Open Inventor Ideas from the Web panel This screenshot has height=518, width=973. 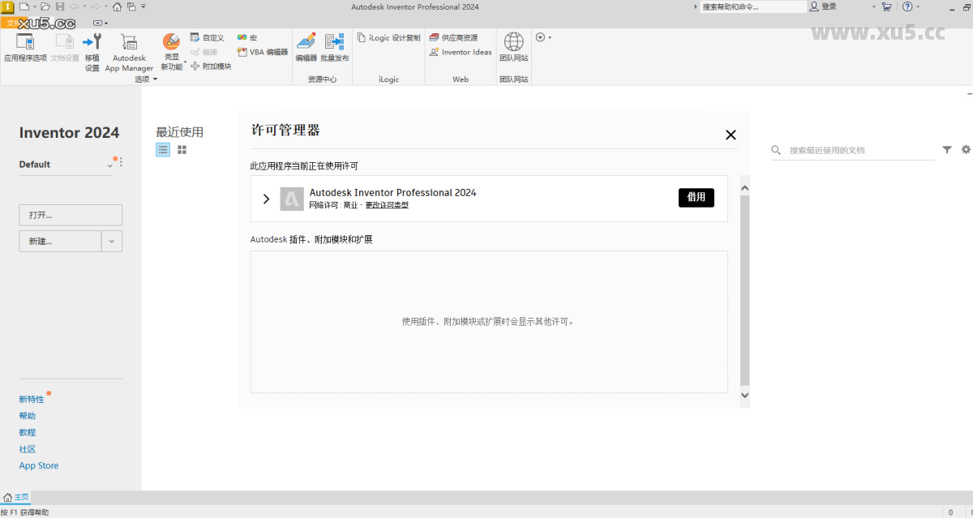(460, 52)
